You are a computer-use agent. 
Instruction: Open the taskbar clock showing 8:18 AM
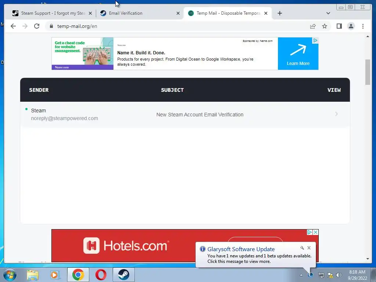click(x=357, y=275)
